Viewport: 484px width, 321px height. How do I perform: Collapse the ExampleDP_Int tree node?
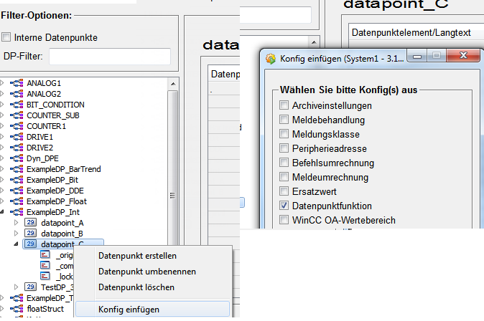3,212
